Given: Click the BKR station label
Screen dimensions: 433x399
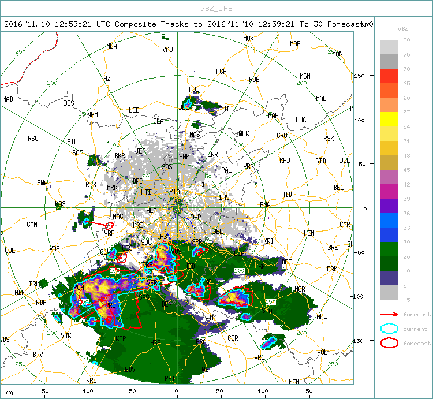Looking at the screenshot, I should pyautogui.click(x=120, y=156).
